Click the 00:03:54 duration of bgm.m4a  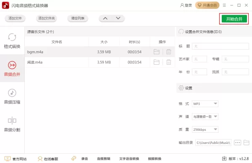[x=134, y=52]
